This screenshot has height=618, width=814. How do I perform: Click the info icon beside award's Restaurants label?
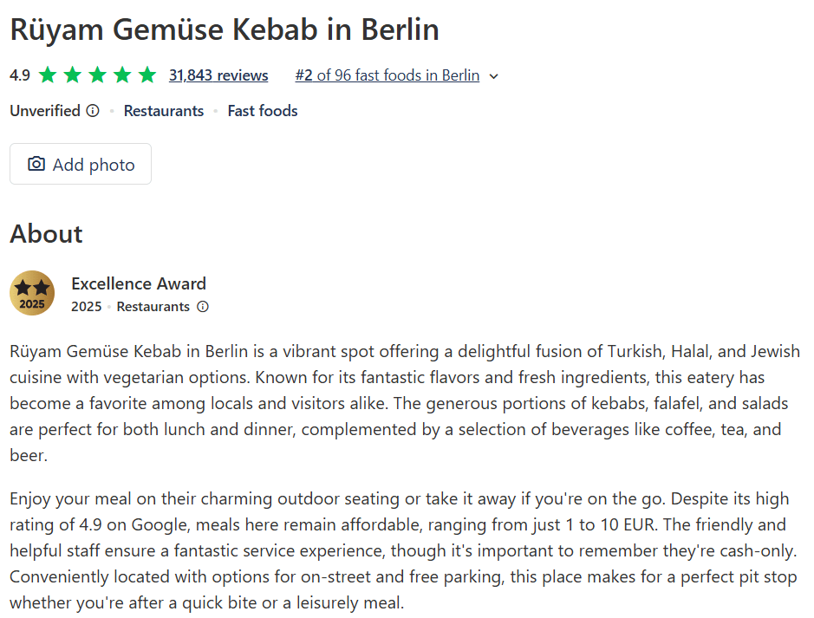(x=203, y=307)
